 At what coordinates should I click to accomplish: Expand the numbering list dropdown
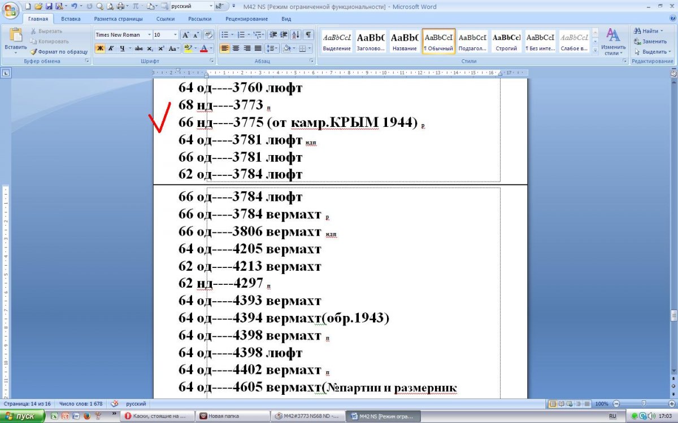248,34
